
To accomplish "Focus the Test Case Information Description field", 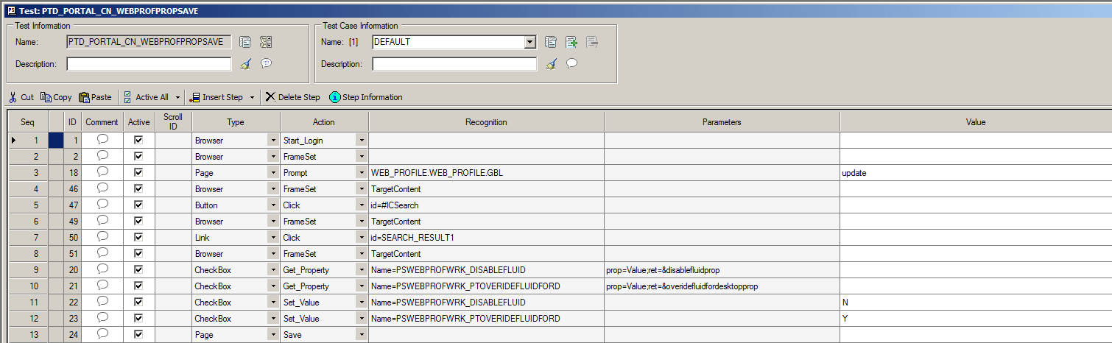I will tap(454, 64).
